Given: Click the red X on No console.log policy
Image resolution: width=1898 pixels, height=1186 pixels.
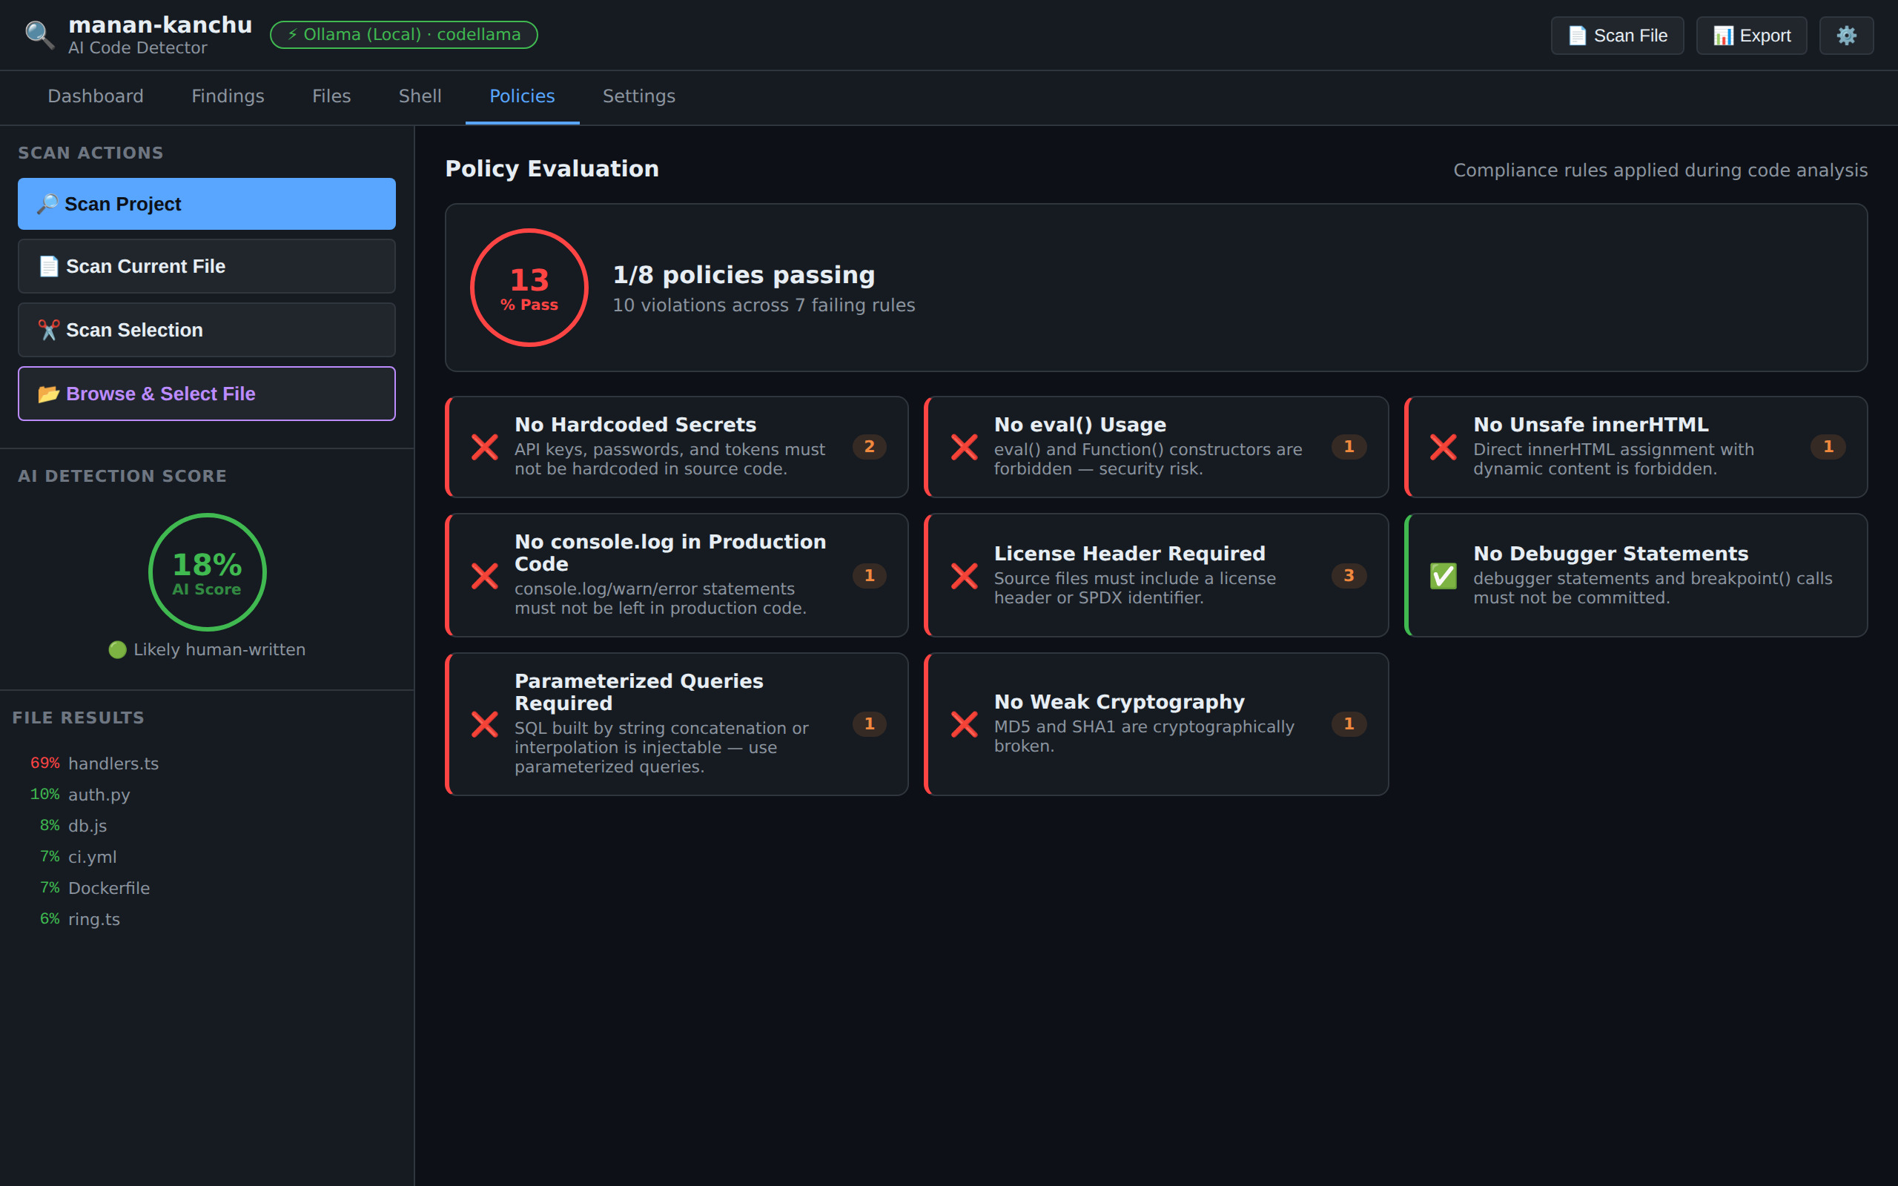Looking at the screenshot, I should click(485, 576).
